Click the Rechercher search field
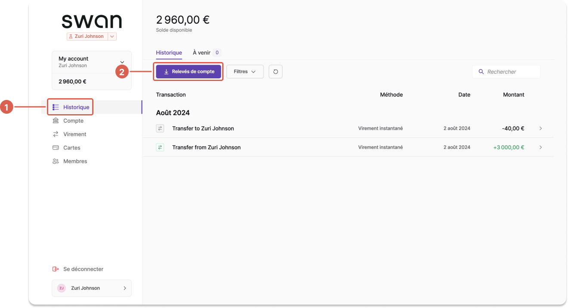 pos(506,72)
